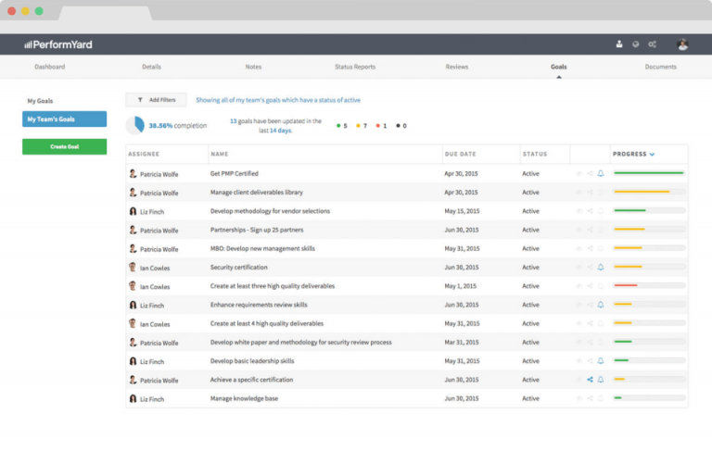Switch to the Status Reports tab
Screen dimensions: 712x476
[355, 68]
